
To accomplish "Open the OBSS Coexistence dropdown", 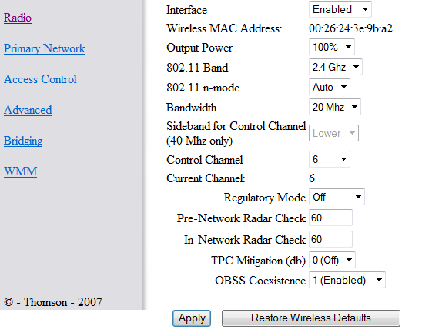I will [347, 280].
